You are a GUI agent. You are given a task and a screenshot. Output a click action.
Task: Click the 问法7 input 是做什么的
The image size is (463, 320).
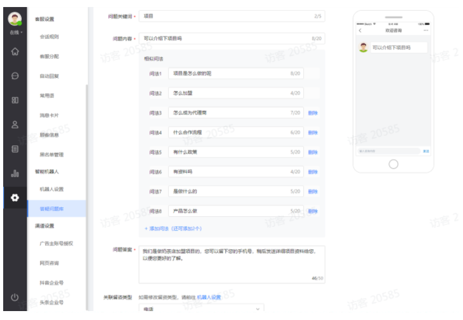236,191
